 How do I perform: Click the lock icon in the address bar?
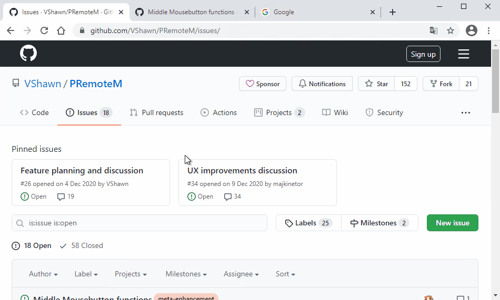[82, 30]
